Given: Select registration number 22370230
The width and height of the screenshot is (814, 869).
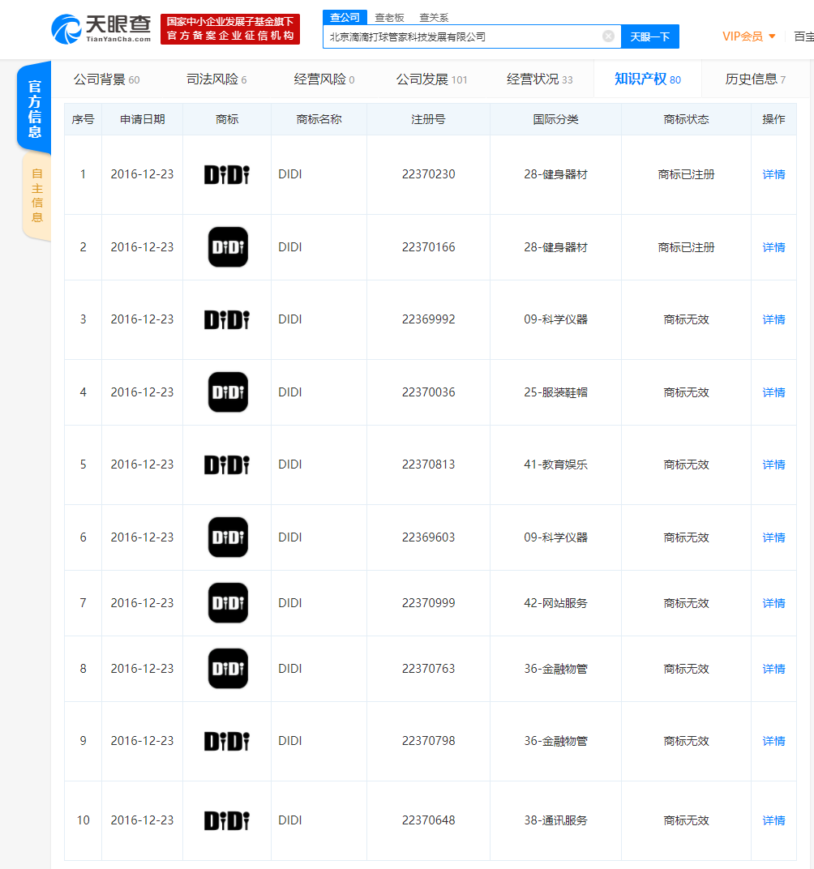Looking at the screenshot, I should click(428, 174).
